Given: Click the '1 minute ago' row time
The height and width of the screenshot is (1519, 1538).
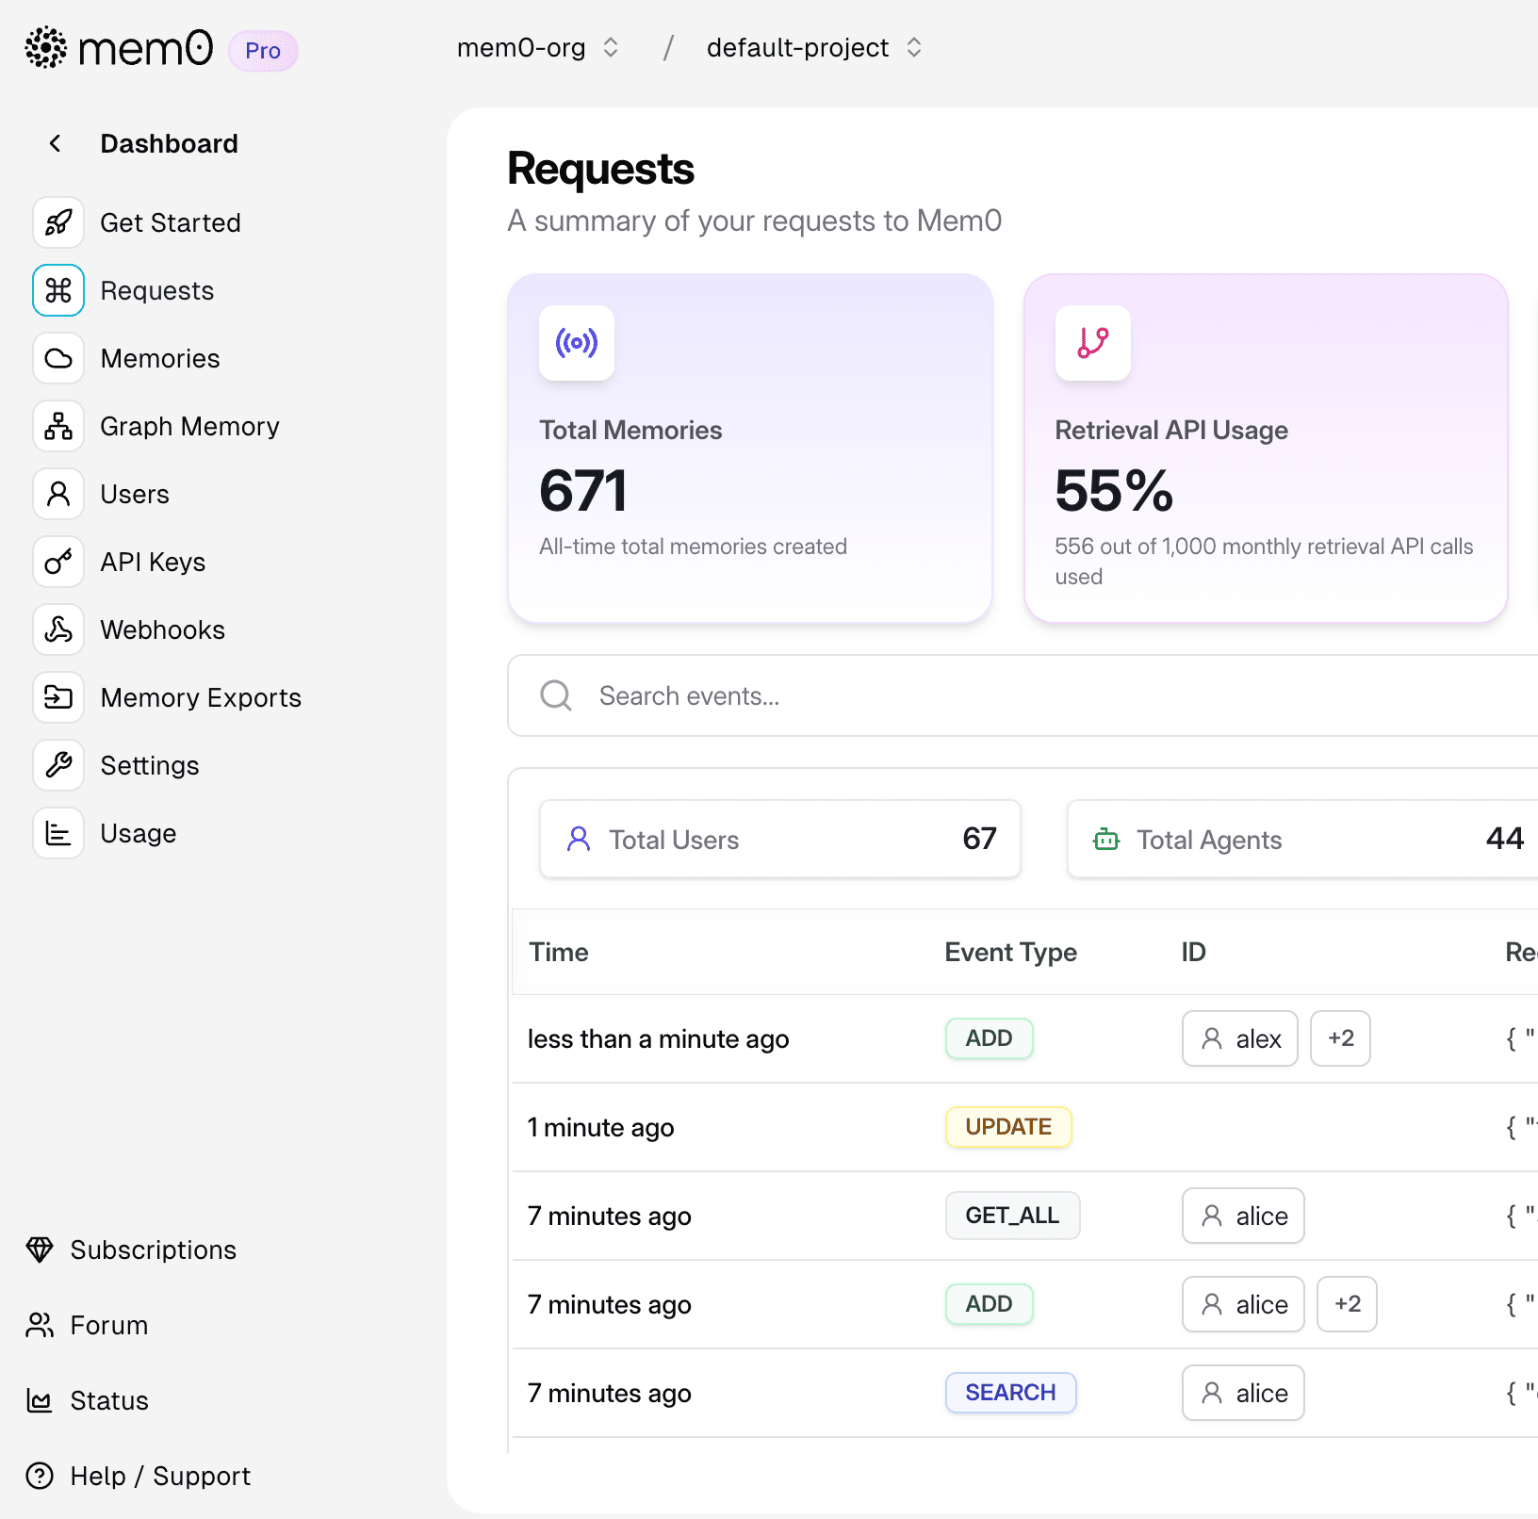Looking at the screenshot, I should coord(601,1127).
